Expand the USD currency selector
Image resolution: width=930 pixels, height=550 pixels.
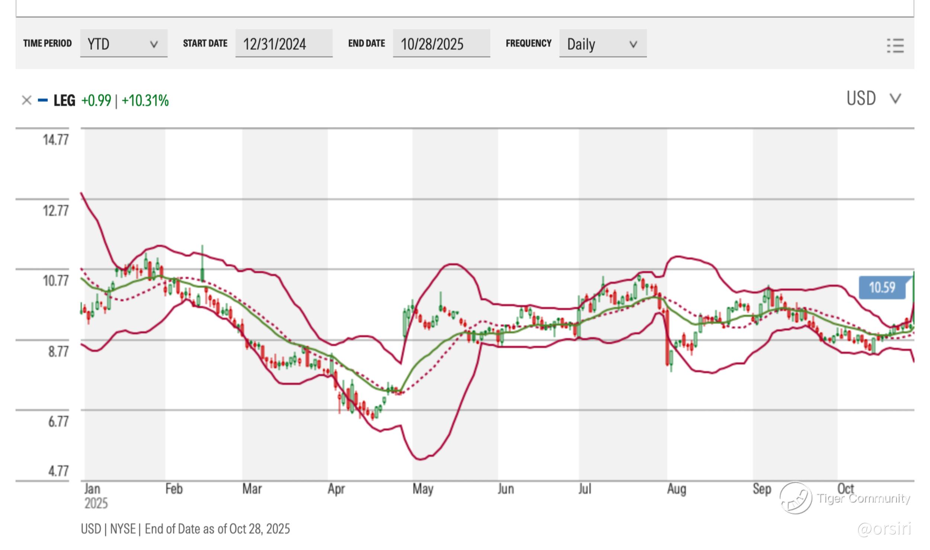tap(861, 99)
